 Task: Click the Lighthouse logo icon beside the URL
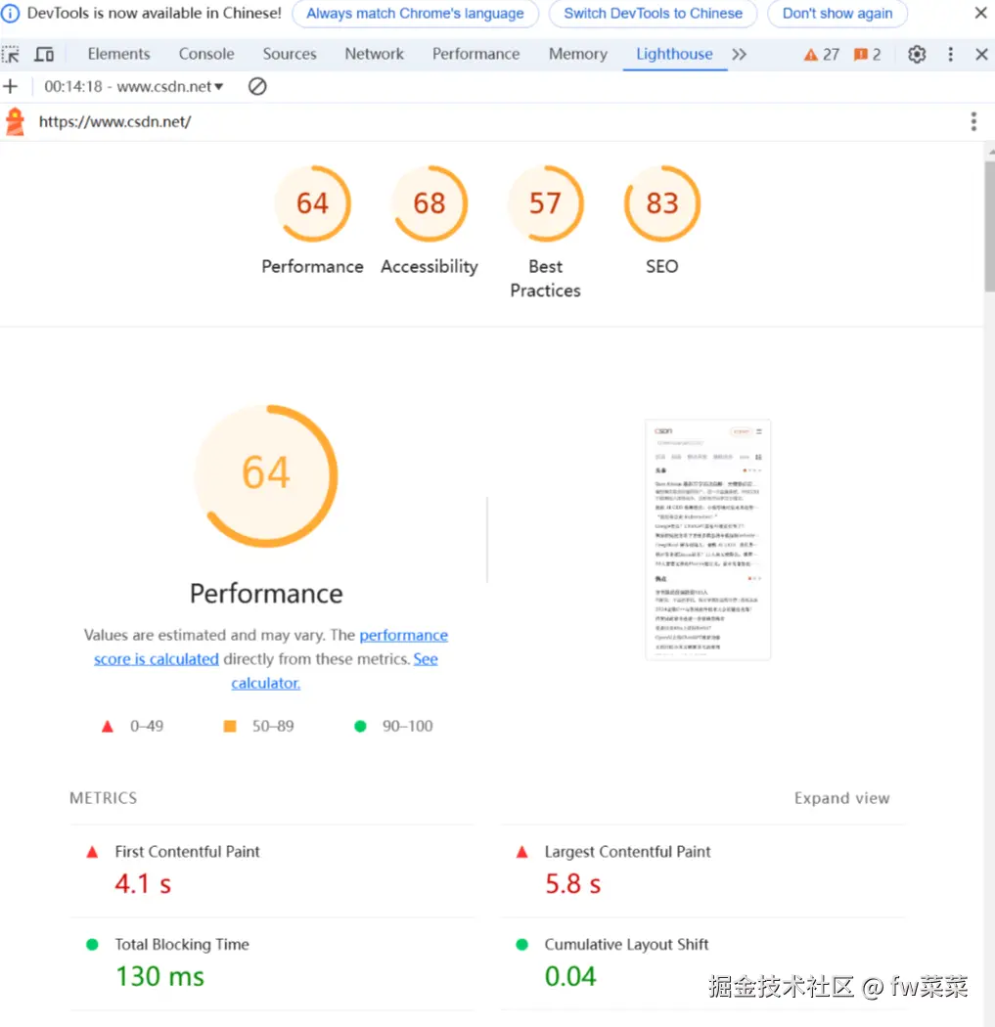(x=15, y=122)
